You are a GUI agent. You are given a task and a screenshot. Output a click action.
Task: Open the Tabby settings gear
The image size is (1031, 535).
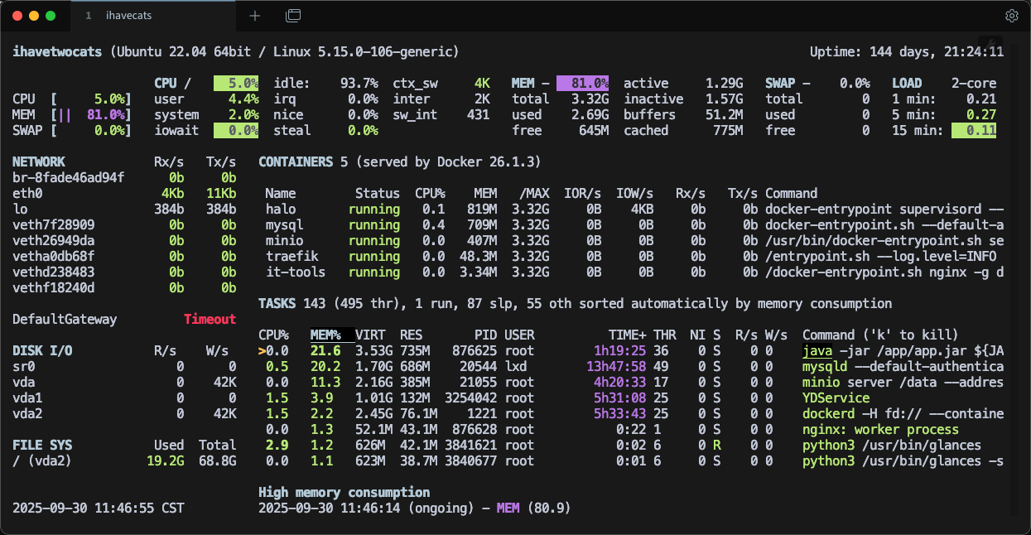click(1011, 16)
